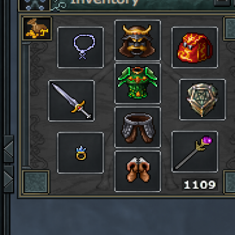Image resolution: width=235 pixels, height=235 pixels.
Task: Click the bottom-right teal square button
Action: pyautogui.click(x=230, y=182)
